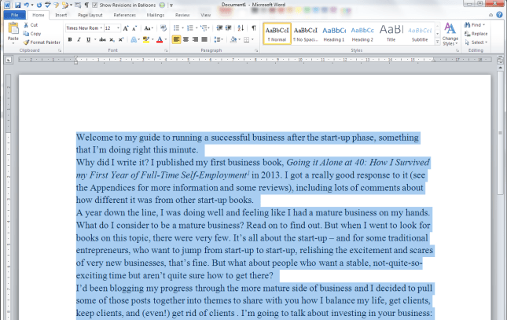Click the Redo/Repeat icon
This screenshot has height=320, width=507.
tap(39, 6)
